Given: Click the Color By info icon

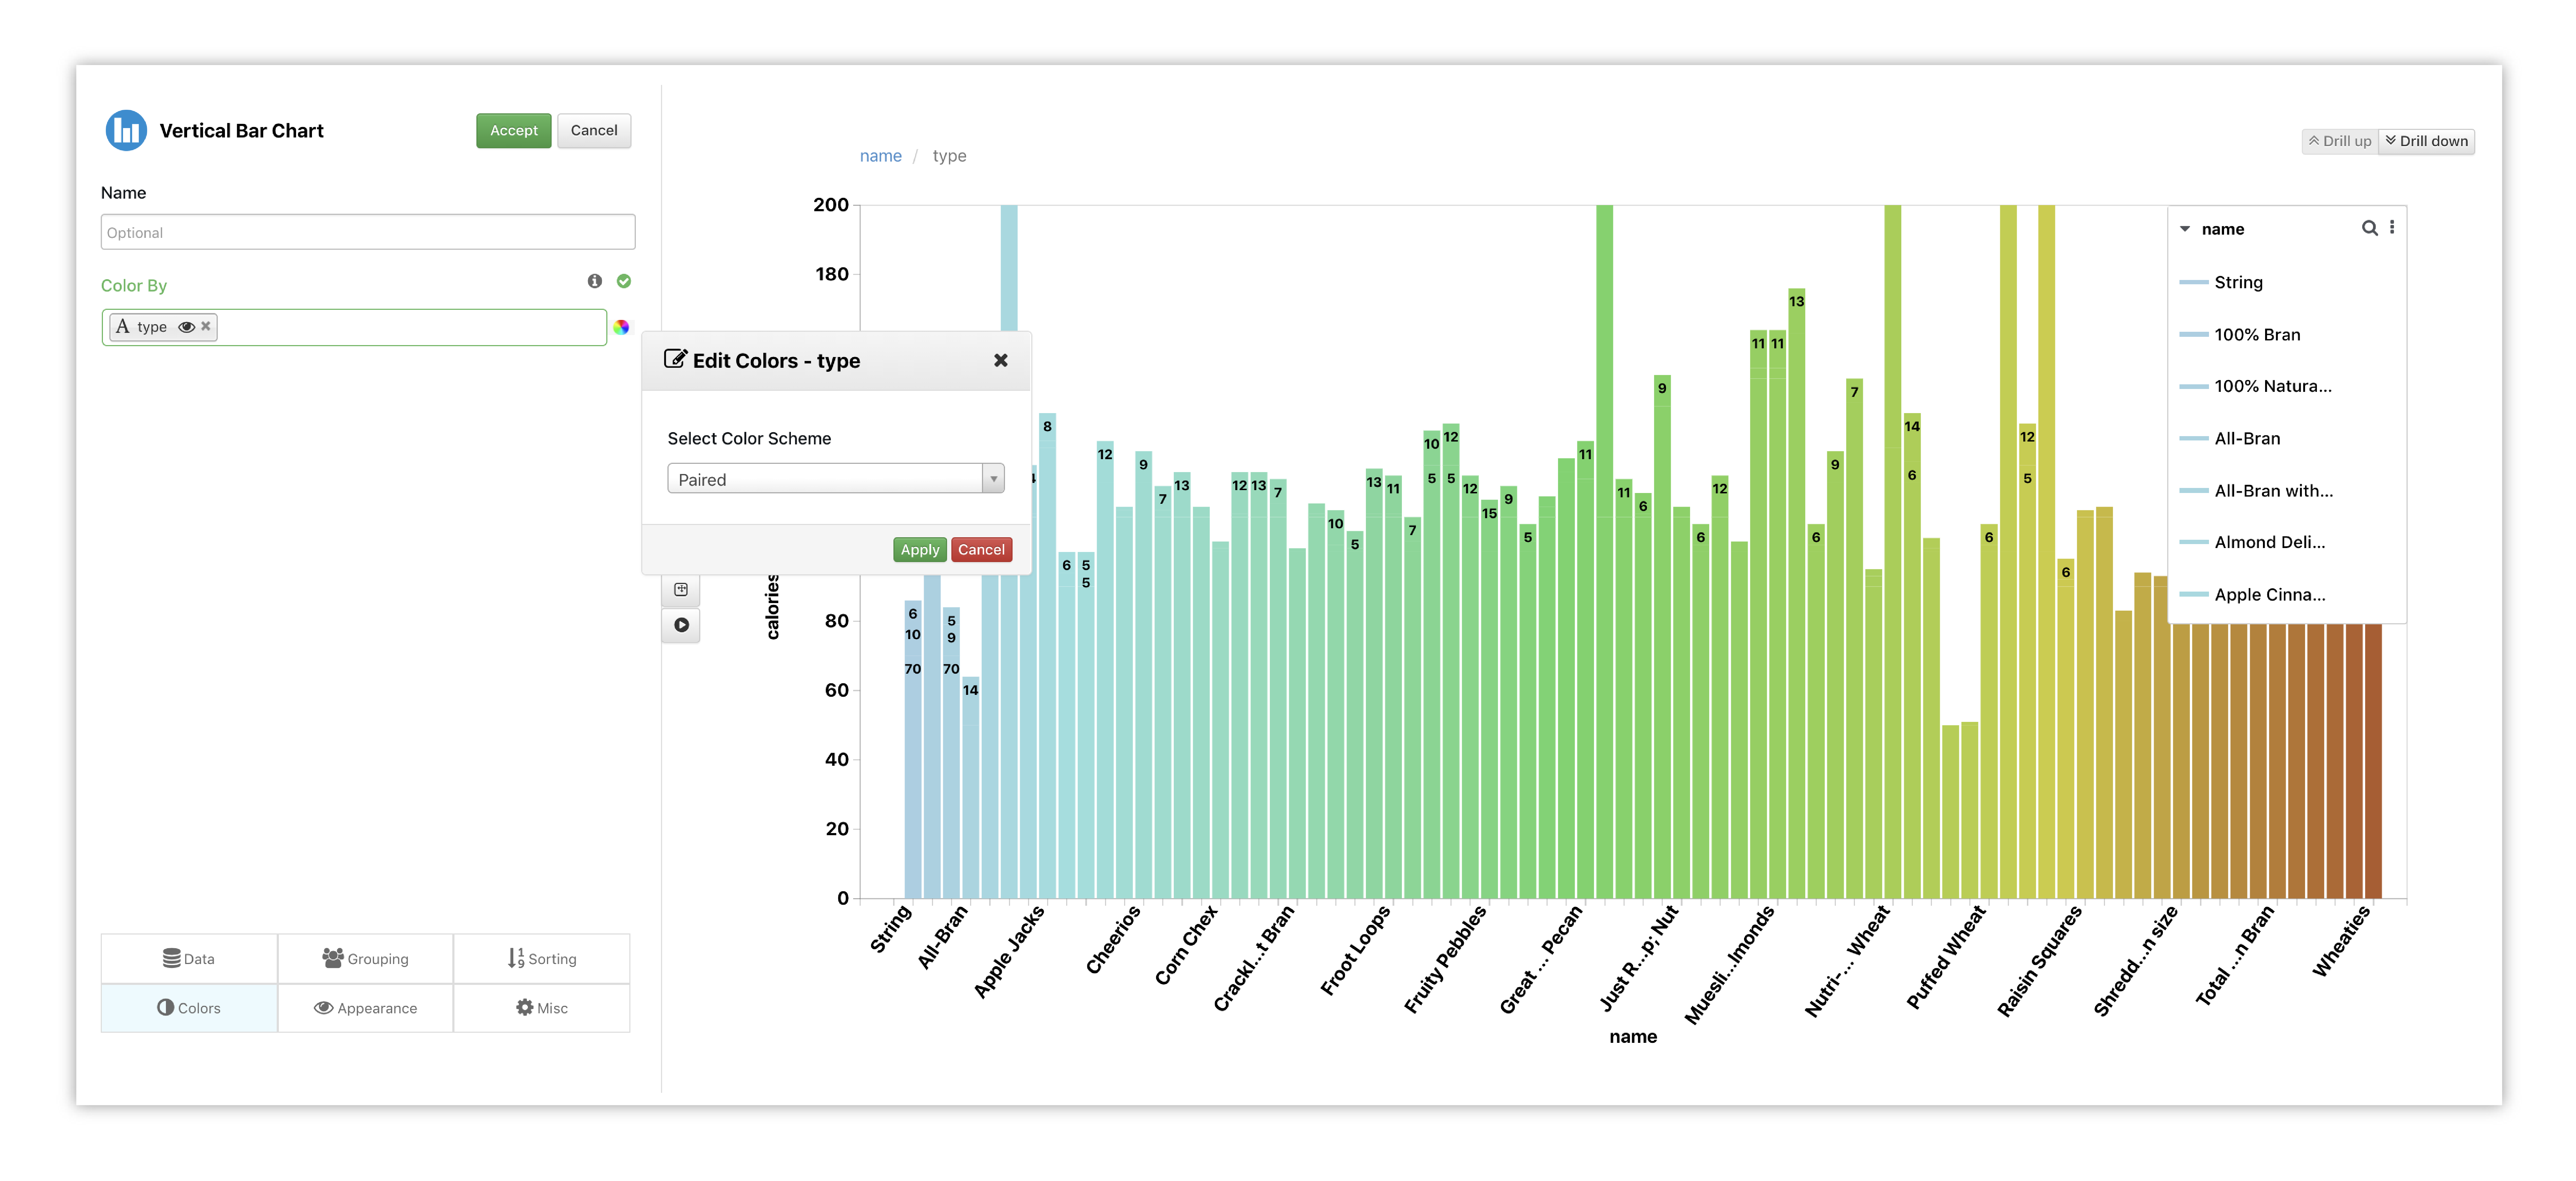Looking at the screenshot, I should point(595,281).
